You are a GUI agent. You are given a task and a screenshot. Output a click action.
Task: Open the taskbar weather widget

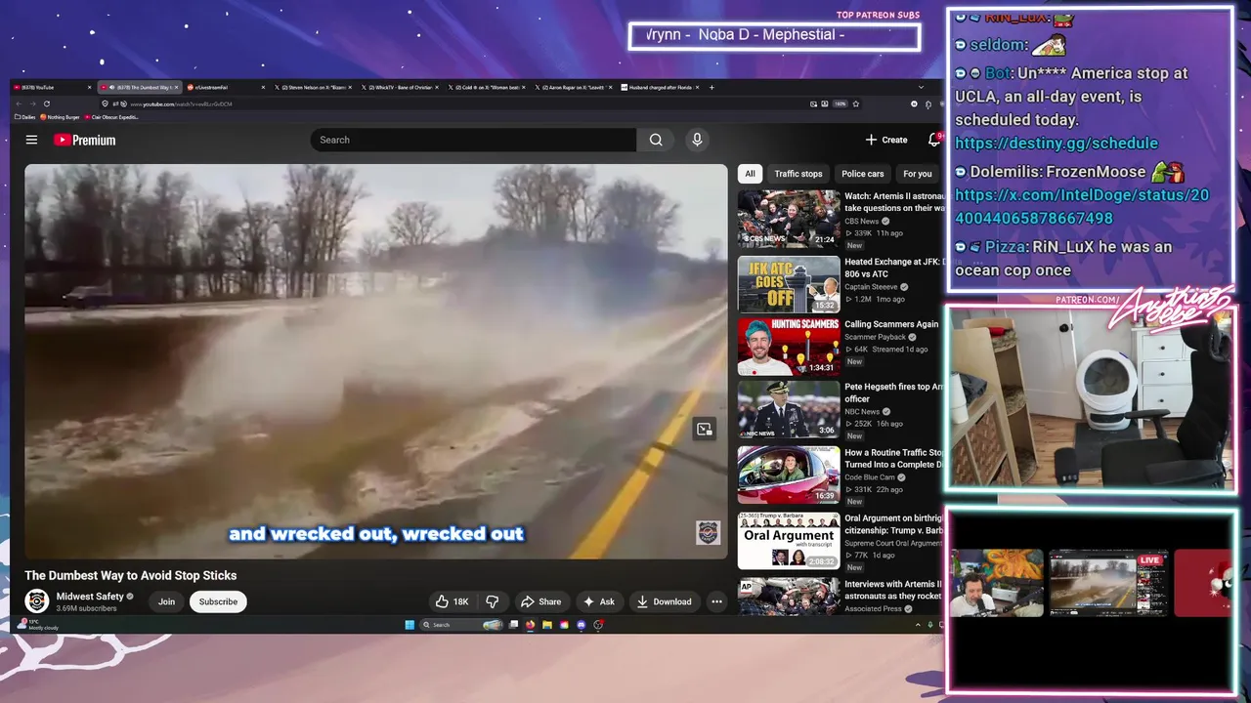[39, 625]
